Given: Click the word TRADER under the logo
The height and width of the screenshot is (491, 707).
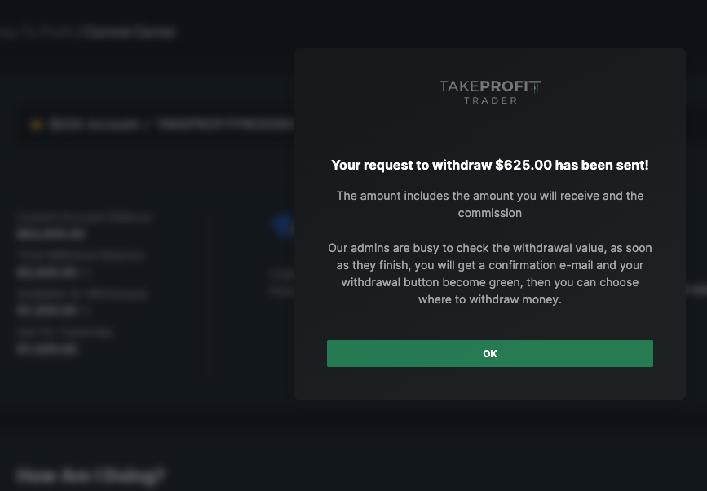Looking at the screenshot, I should coord(491,100).
